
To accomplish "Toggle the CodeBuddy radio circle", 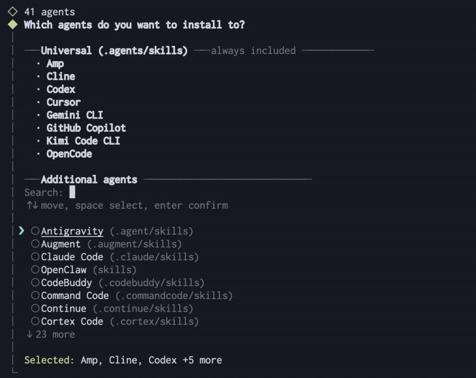I will pyautogui.click(x=35, y=283).
